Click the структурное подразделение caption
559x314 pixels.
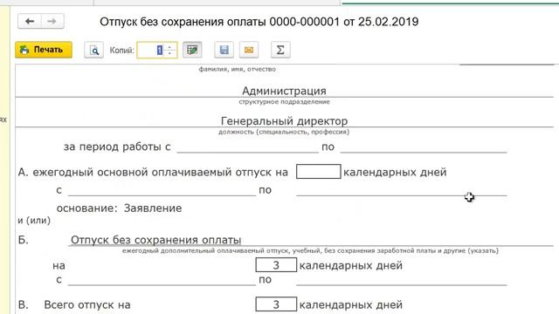284,102
